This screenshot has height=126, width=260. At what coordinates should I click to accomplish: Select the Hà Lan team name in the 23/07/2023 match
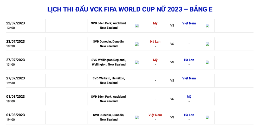coord(155,42)
